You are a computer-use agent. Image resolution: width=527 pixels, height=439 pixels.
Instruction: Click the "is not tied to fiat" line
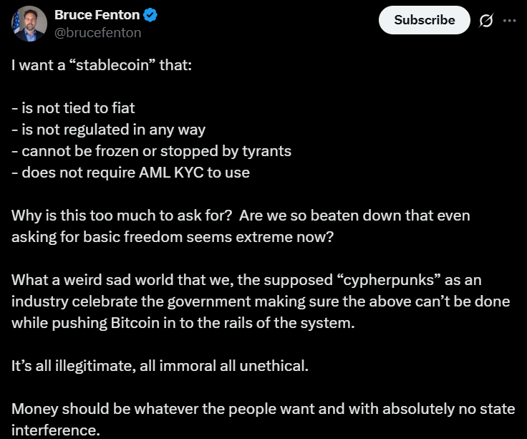pyautogui.click(x=73, y=108)
